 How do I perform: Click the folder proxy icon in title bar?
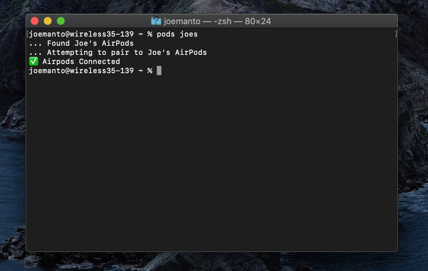(x=156, y=21)
